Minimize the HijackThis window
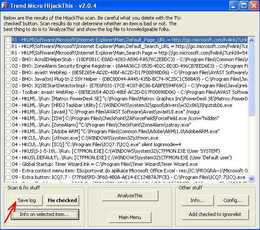This screenshot has width=260, height=230. (234, 6)
